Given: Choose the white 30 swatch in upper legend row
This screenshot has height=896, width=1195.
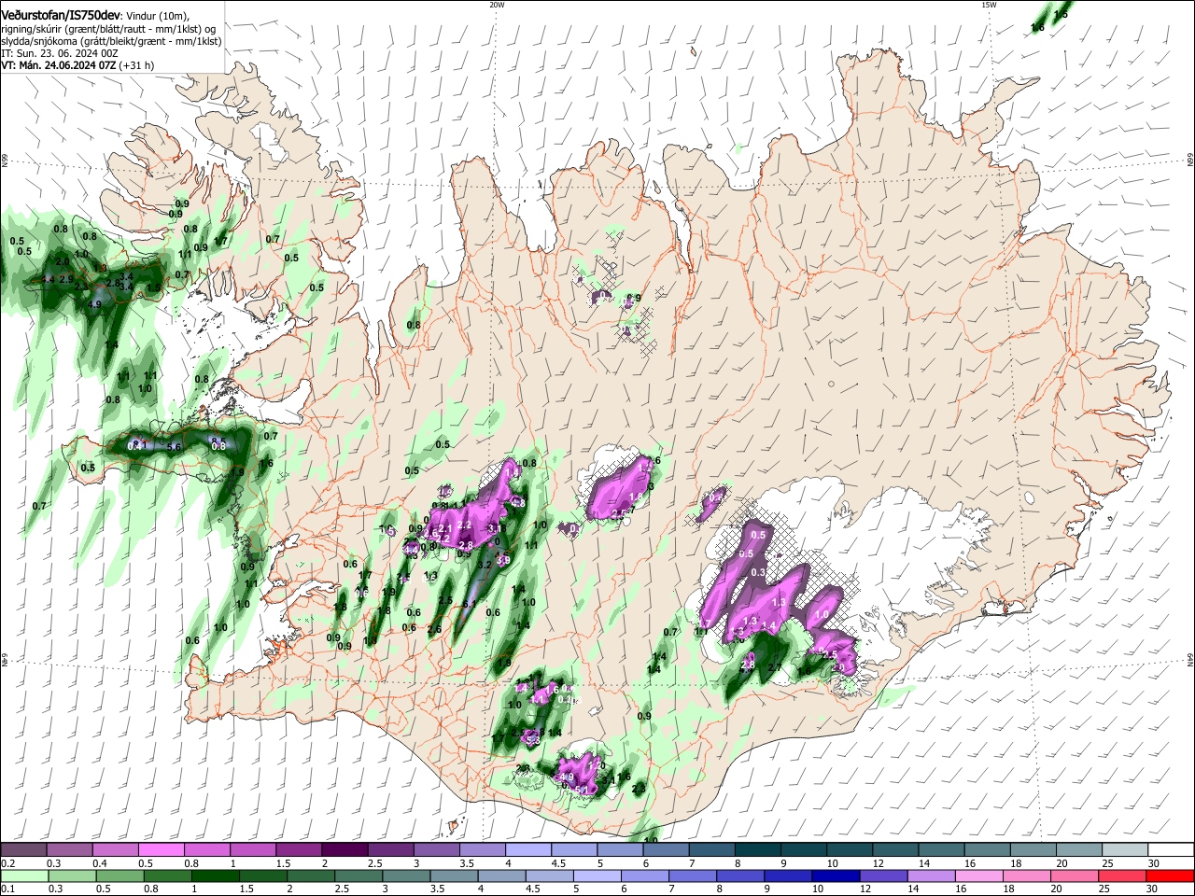Looking at the screenshot, I should pyautogui.click(x=1170, y=850).
